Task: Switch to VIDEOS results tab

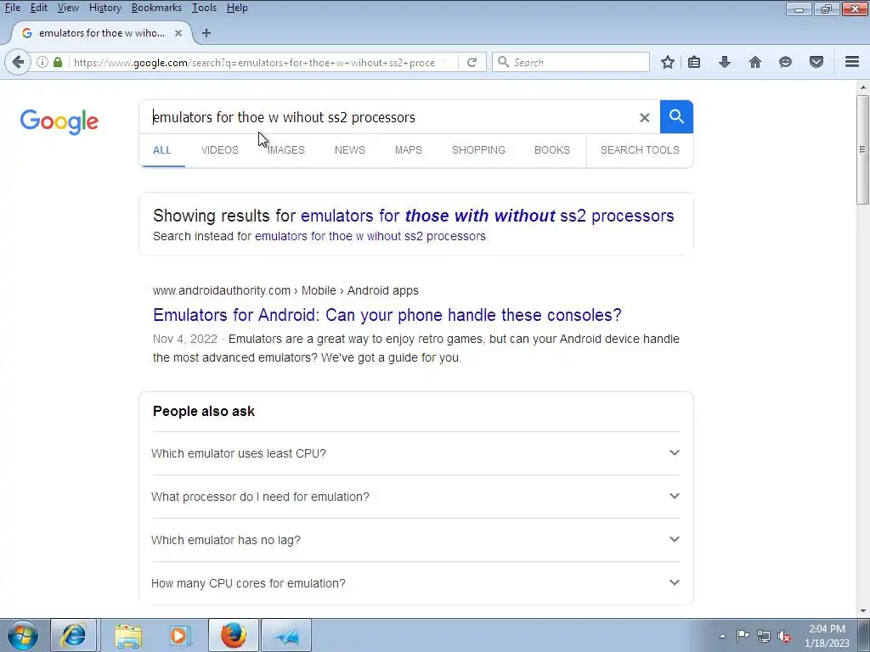Action: 220,150
